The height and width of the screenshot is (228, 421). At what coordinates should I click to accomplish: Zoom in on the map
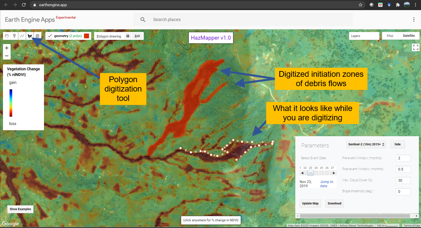[7, 48]
